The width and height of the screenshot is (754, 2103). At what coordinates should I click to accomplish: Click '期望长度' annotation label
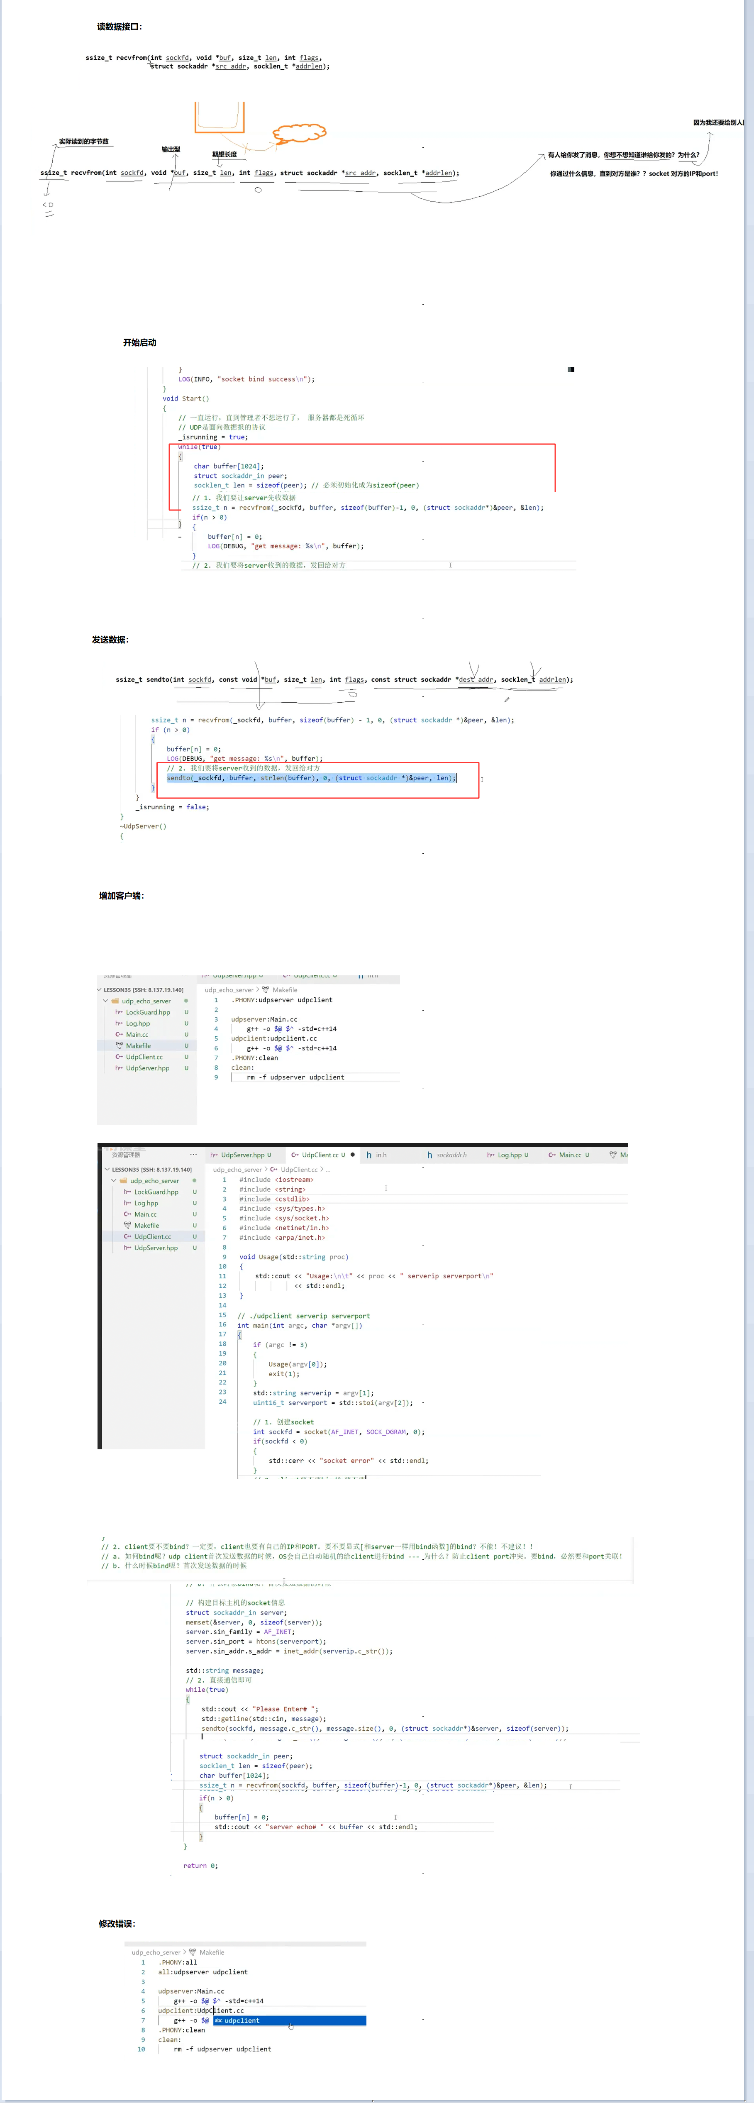point(224,154)
